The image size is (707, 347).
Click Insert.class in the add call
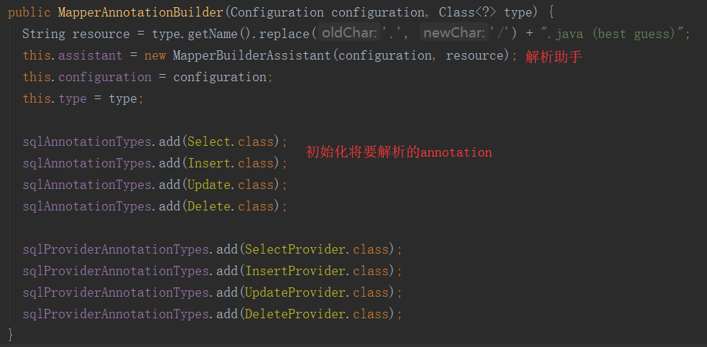point(231,163)
